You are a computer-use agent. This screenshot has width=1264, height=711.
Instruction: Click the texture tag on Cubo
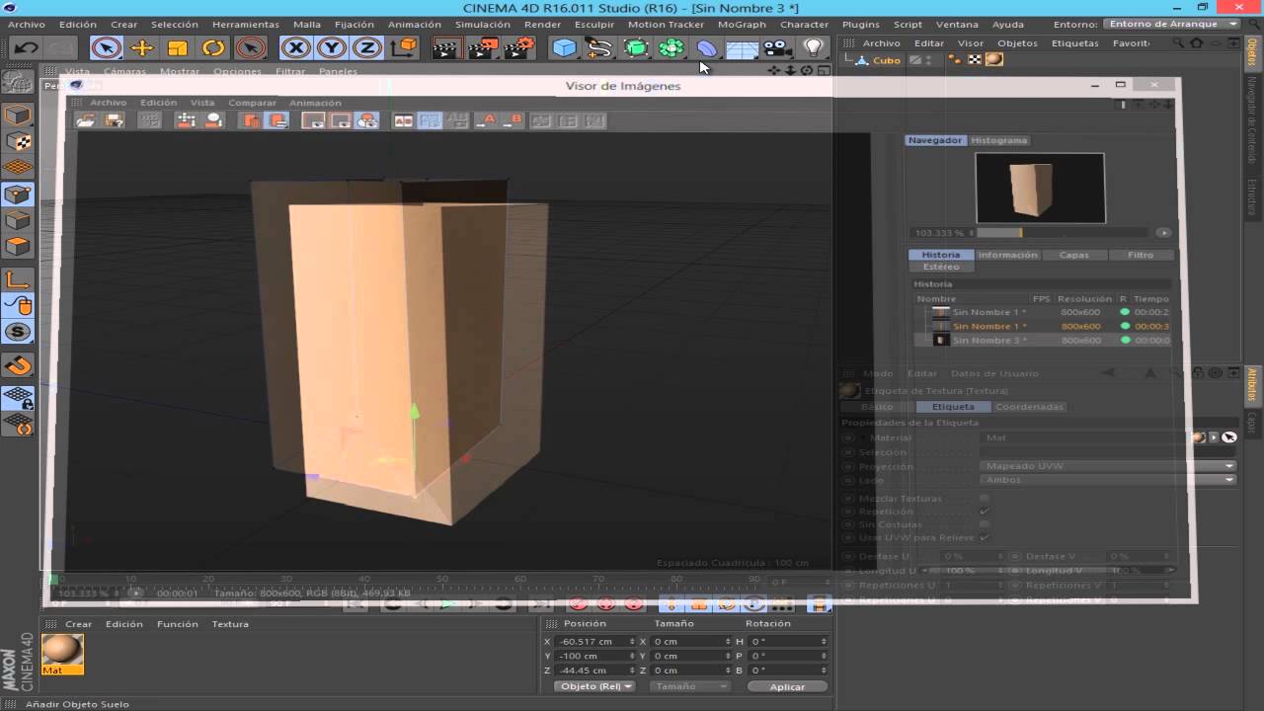click(994, 59)
